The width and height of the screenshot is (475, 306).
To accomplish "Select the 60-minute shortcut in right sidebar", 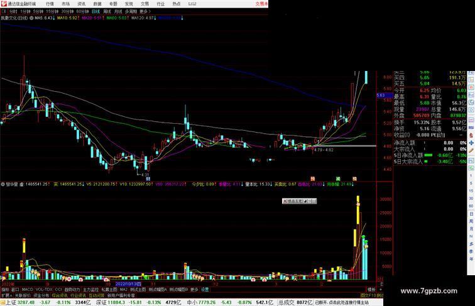I will [471, 206].
